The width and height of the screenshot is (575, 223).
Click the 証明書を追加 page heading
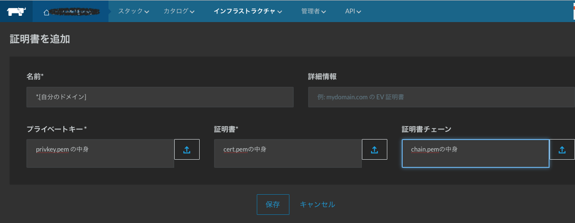pyautogui.click(x=40, y=39)
